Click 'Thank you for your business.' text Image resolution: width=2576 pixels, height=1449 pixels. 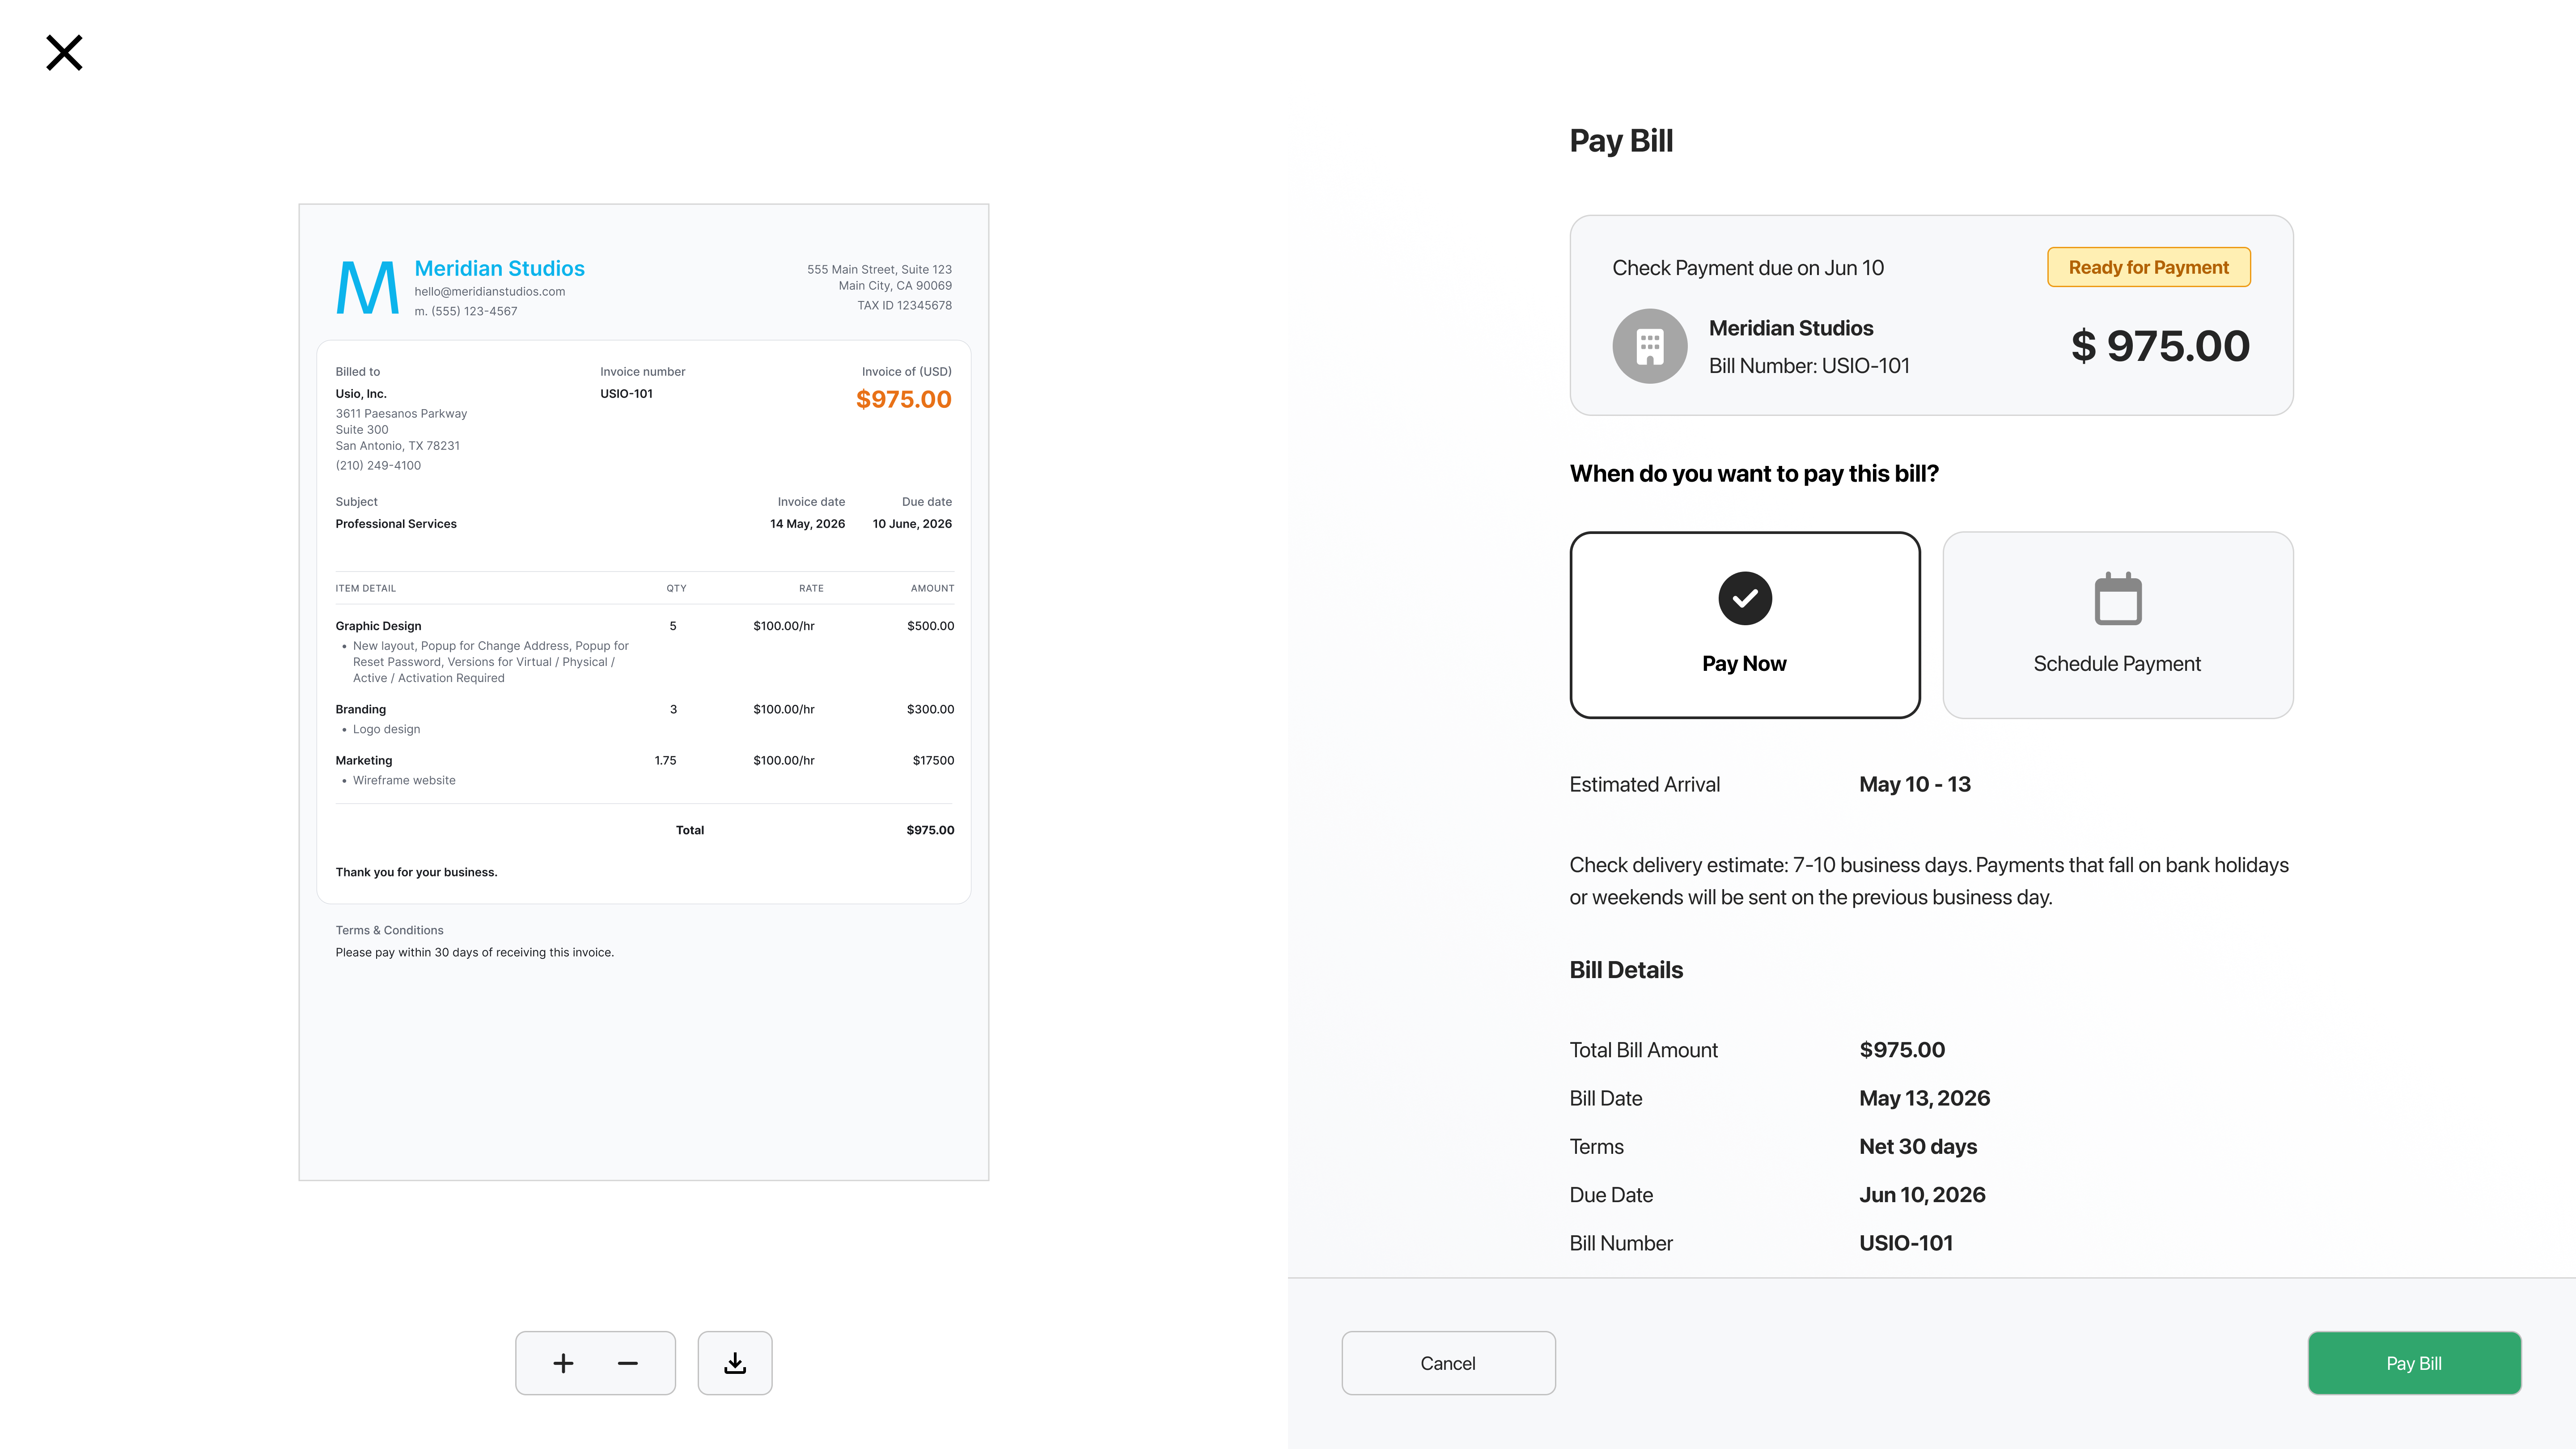[416, 872]
